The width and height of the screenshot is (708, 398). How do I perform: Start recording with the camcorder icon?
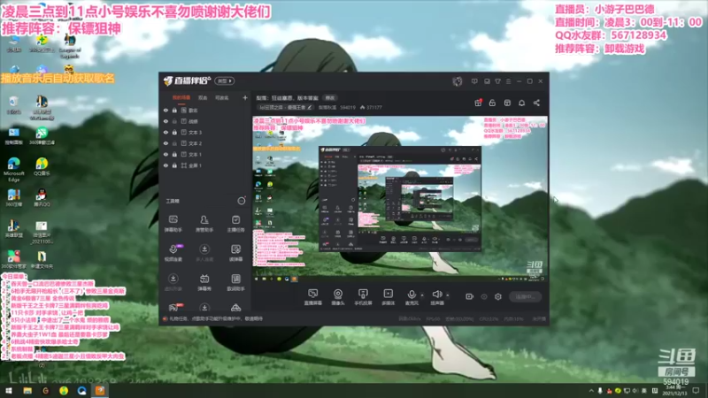pyautogui.click(x=470, y=296)
